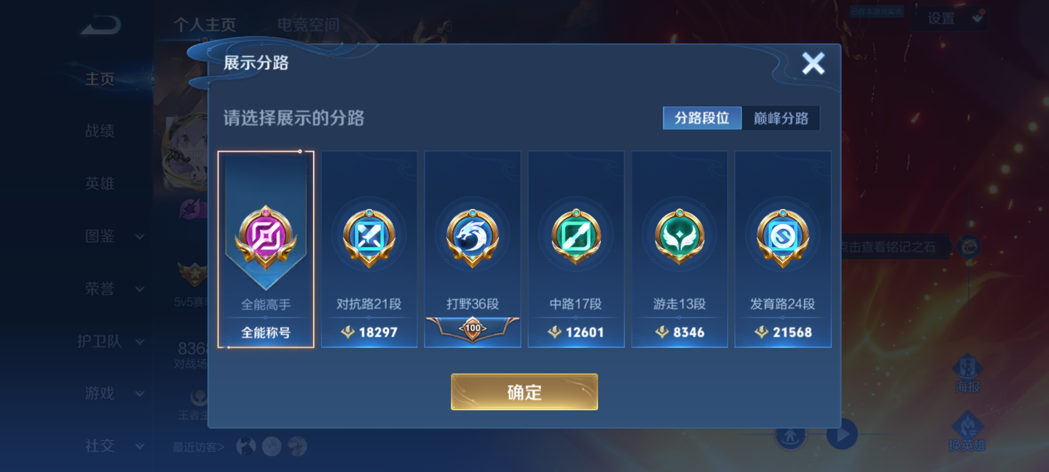
Task: Switch to the 分路段位 toggle option
Action: point(702,118)
